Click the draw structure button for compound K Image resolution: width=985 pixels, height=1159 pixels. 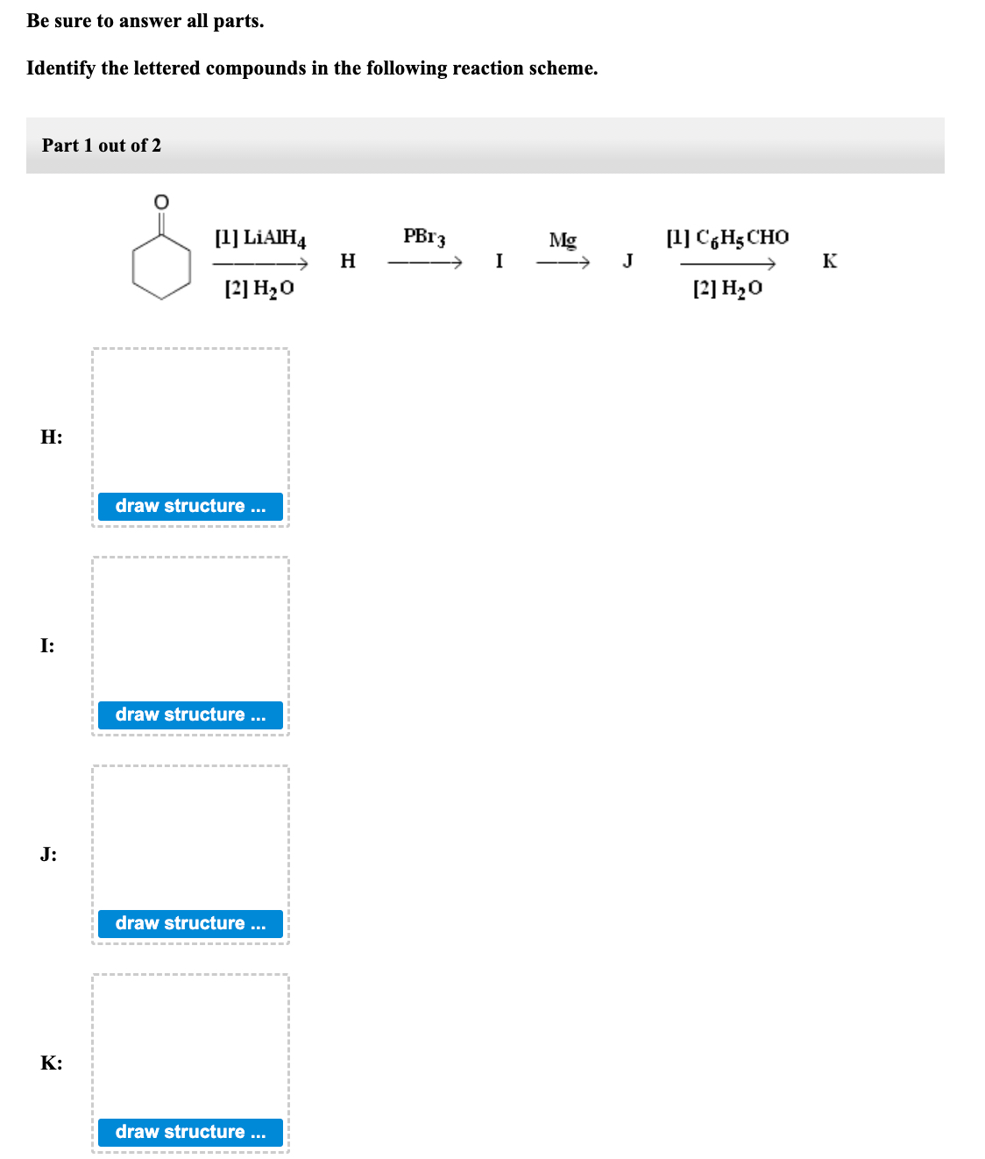(190, 1132)
